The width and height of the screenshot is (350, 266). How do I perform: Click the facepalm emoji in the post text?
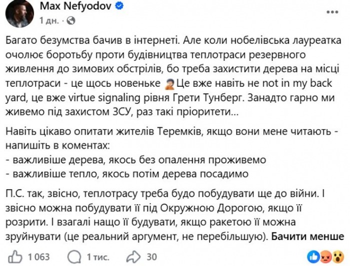pos(169,84)
